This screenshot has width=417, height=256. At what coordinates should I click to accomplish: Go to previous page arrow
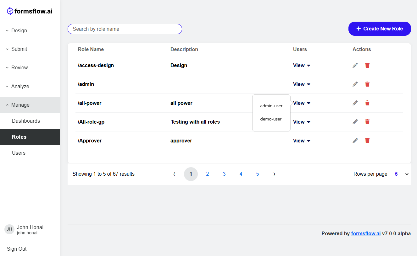[x=174, y=174]
